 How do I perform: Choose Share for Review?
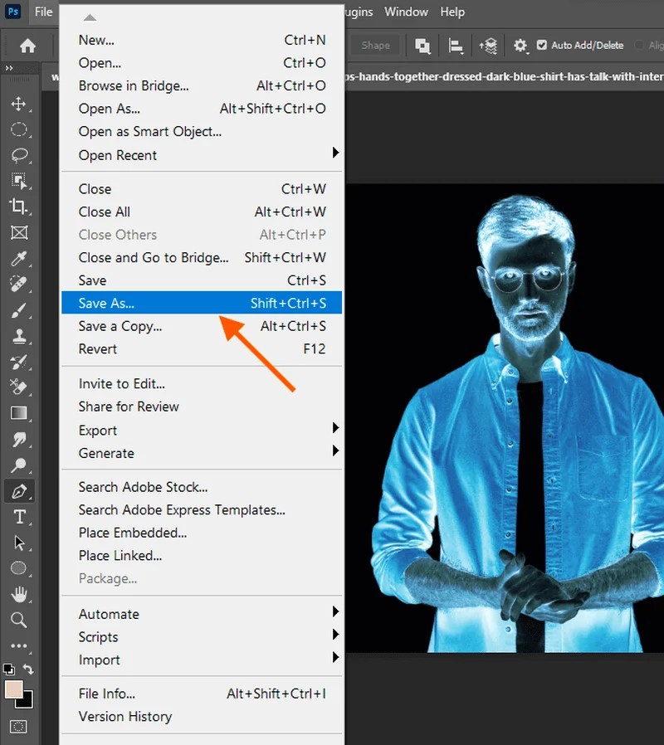202,407
